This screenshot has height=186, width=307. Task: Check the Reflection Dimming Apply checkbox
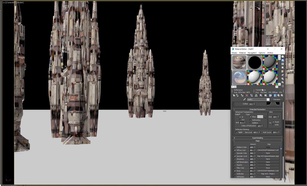[237, 132]
